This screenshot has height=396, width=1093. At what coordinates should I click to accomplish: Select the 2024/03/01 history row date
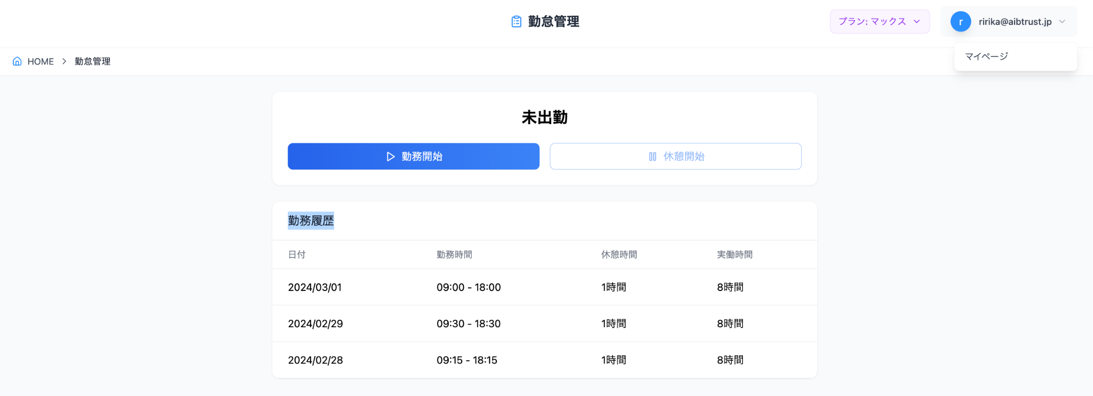(x=314, y=287)
